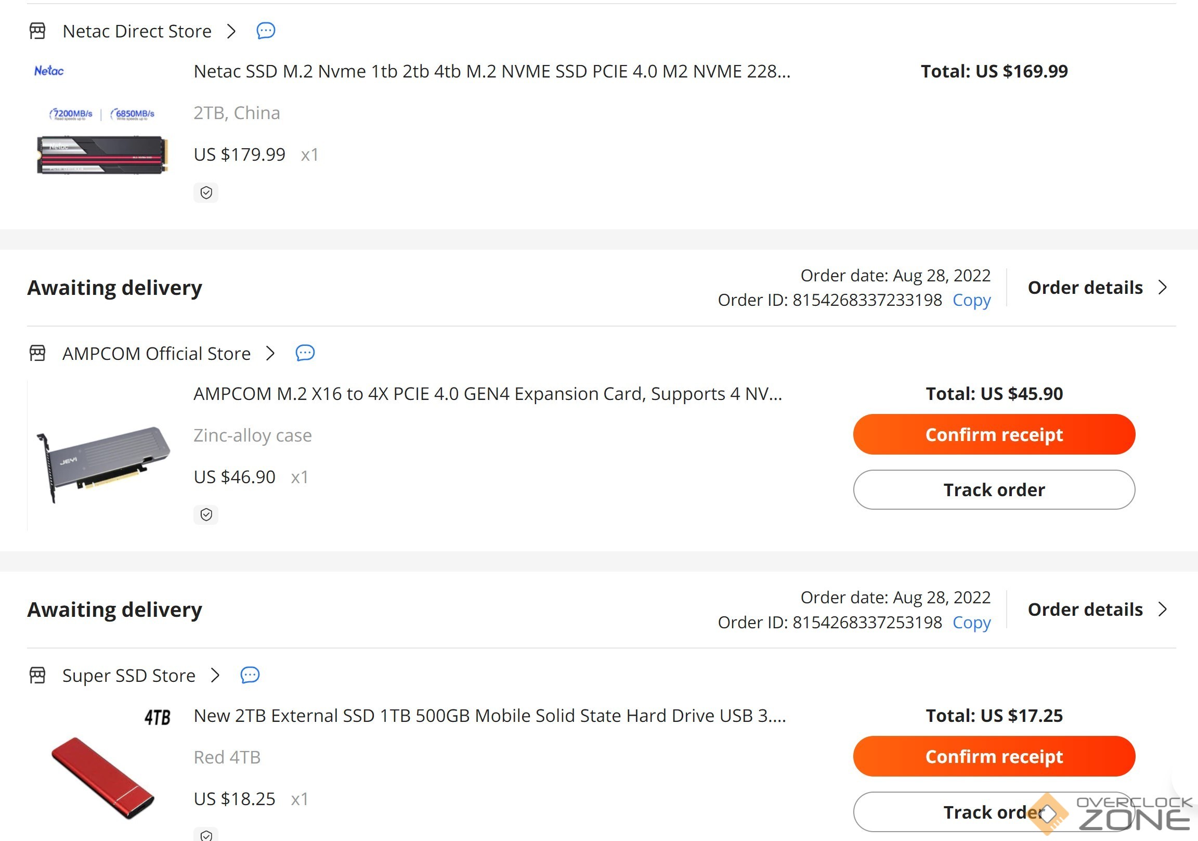Click storefront icon beside Super SSD Store
This screenshot has width=1198, height=841.
[37, 676]
